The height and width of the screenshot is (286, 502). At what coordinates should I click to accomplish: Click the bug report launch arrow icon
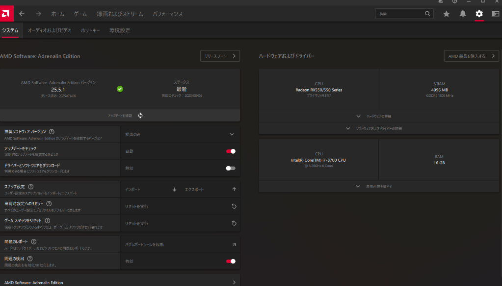point(234,244)
